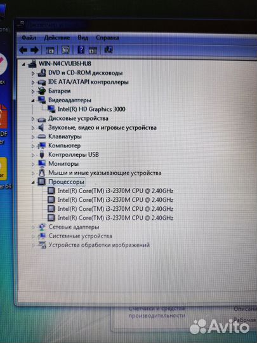Expand the Клавиатуры node

[33, 137]
